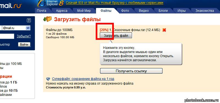Click the Стоимость услуги 0.99 у.е. text
Viewport: 220px width, 103px height.
point(66,87)
